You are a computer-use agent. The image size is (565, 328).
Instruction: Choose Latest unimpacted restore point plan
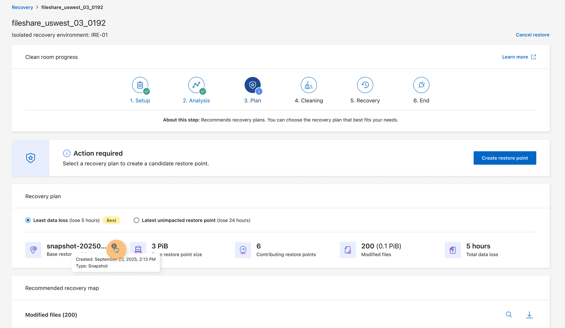(136, 220)
